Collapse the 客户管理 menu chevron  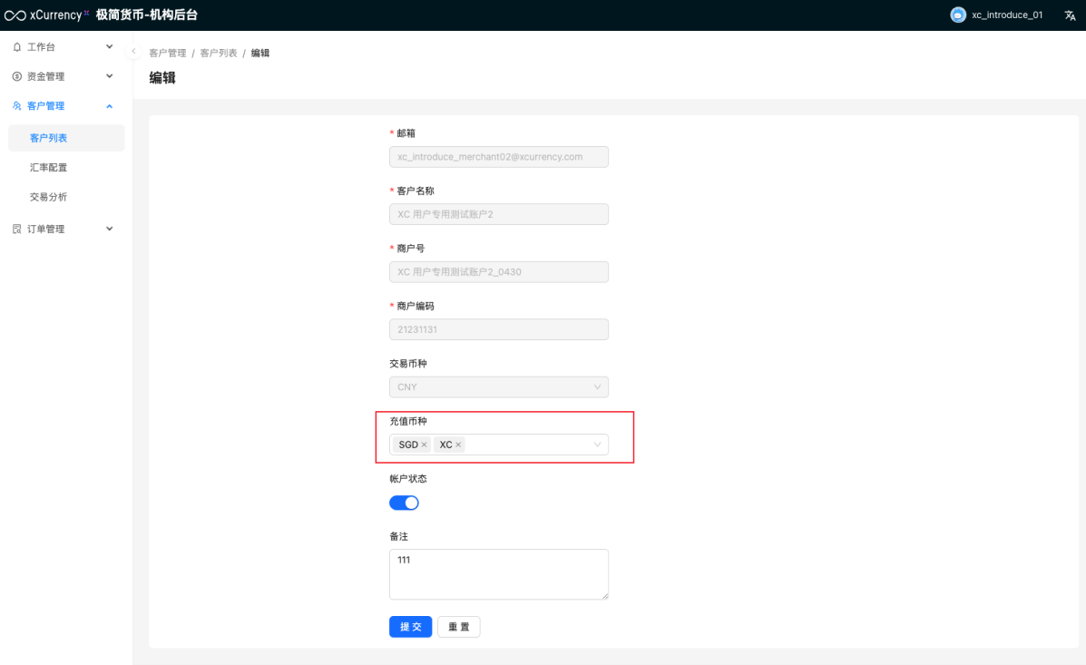tap(110, 106)
